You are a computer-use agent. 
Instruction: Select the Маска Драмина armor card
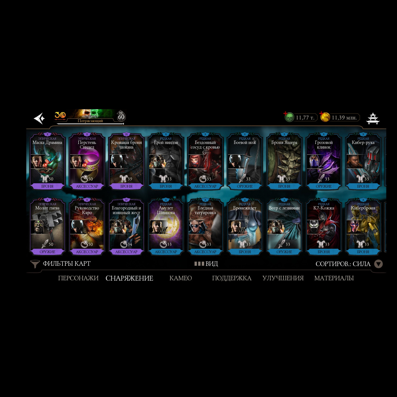47,161
